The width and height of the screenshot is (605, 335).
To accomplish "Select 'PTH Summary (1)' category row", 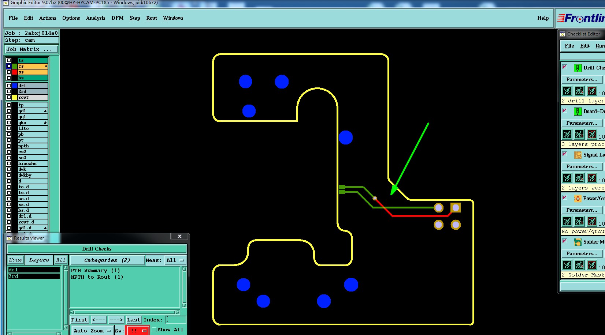I will (95, 271).
